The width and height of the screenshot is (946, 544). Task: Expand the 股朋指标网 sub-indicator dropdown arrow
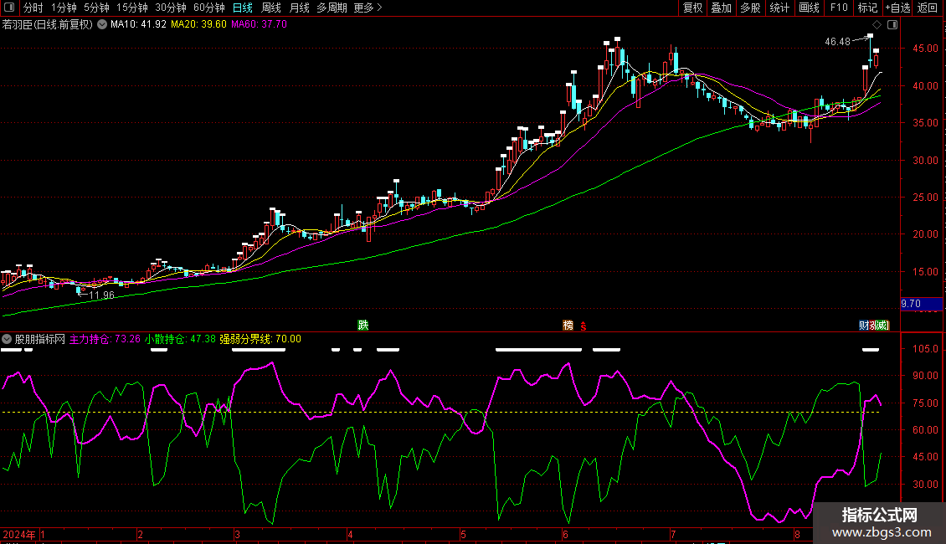click(x=7, y=339)
